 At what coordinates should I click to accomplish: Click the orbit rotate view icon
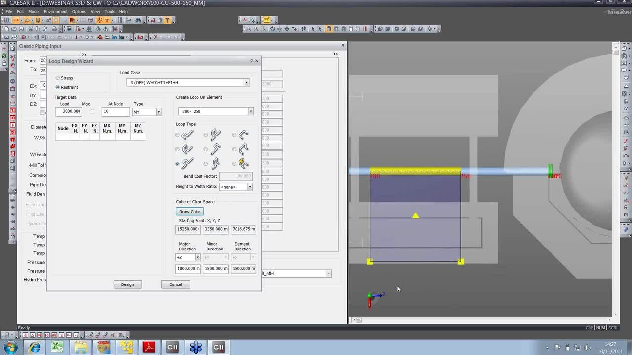[x=273, y=29]
